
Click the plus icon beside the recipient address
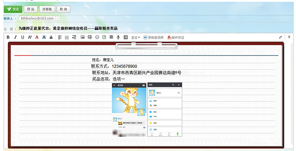click(58, 18)
